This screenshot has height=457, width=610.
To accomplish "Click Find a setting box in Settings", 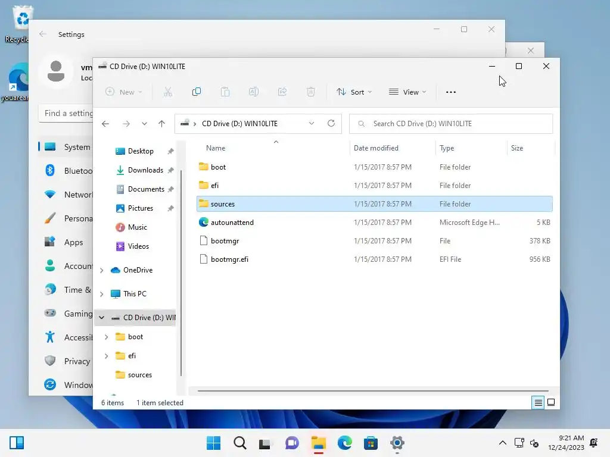I will point(66,113).
